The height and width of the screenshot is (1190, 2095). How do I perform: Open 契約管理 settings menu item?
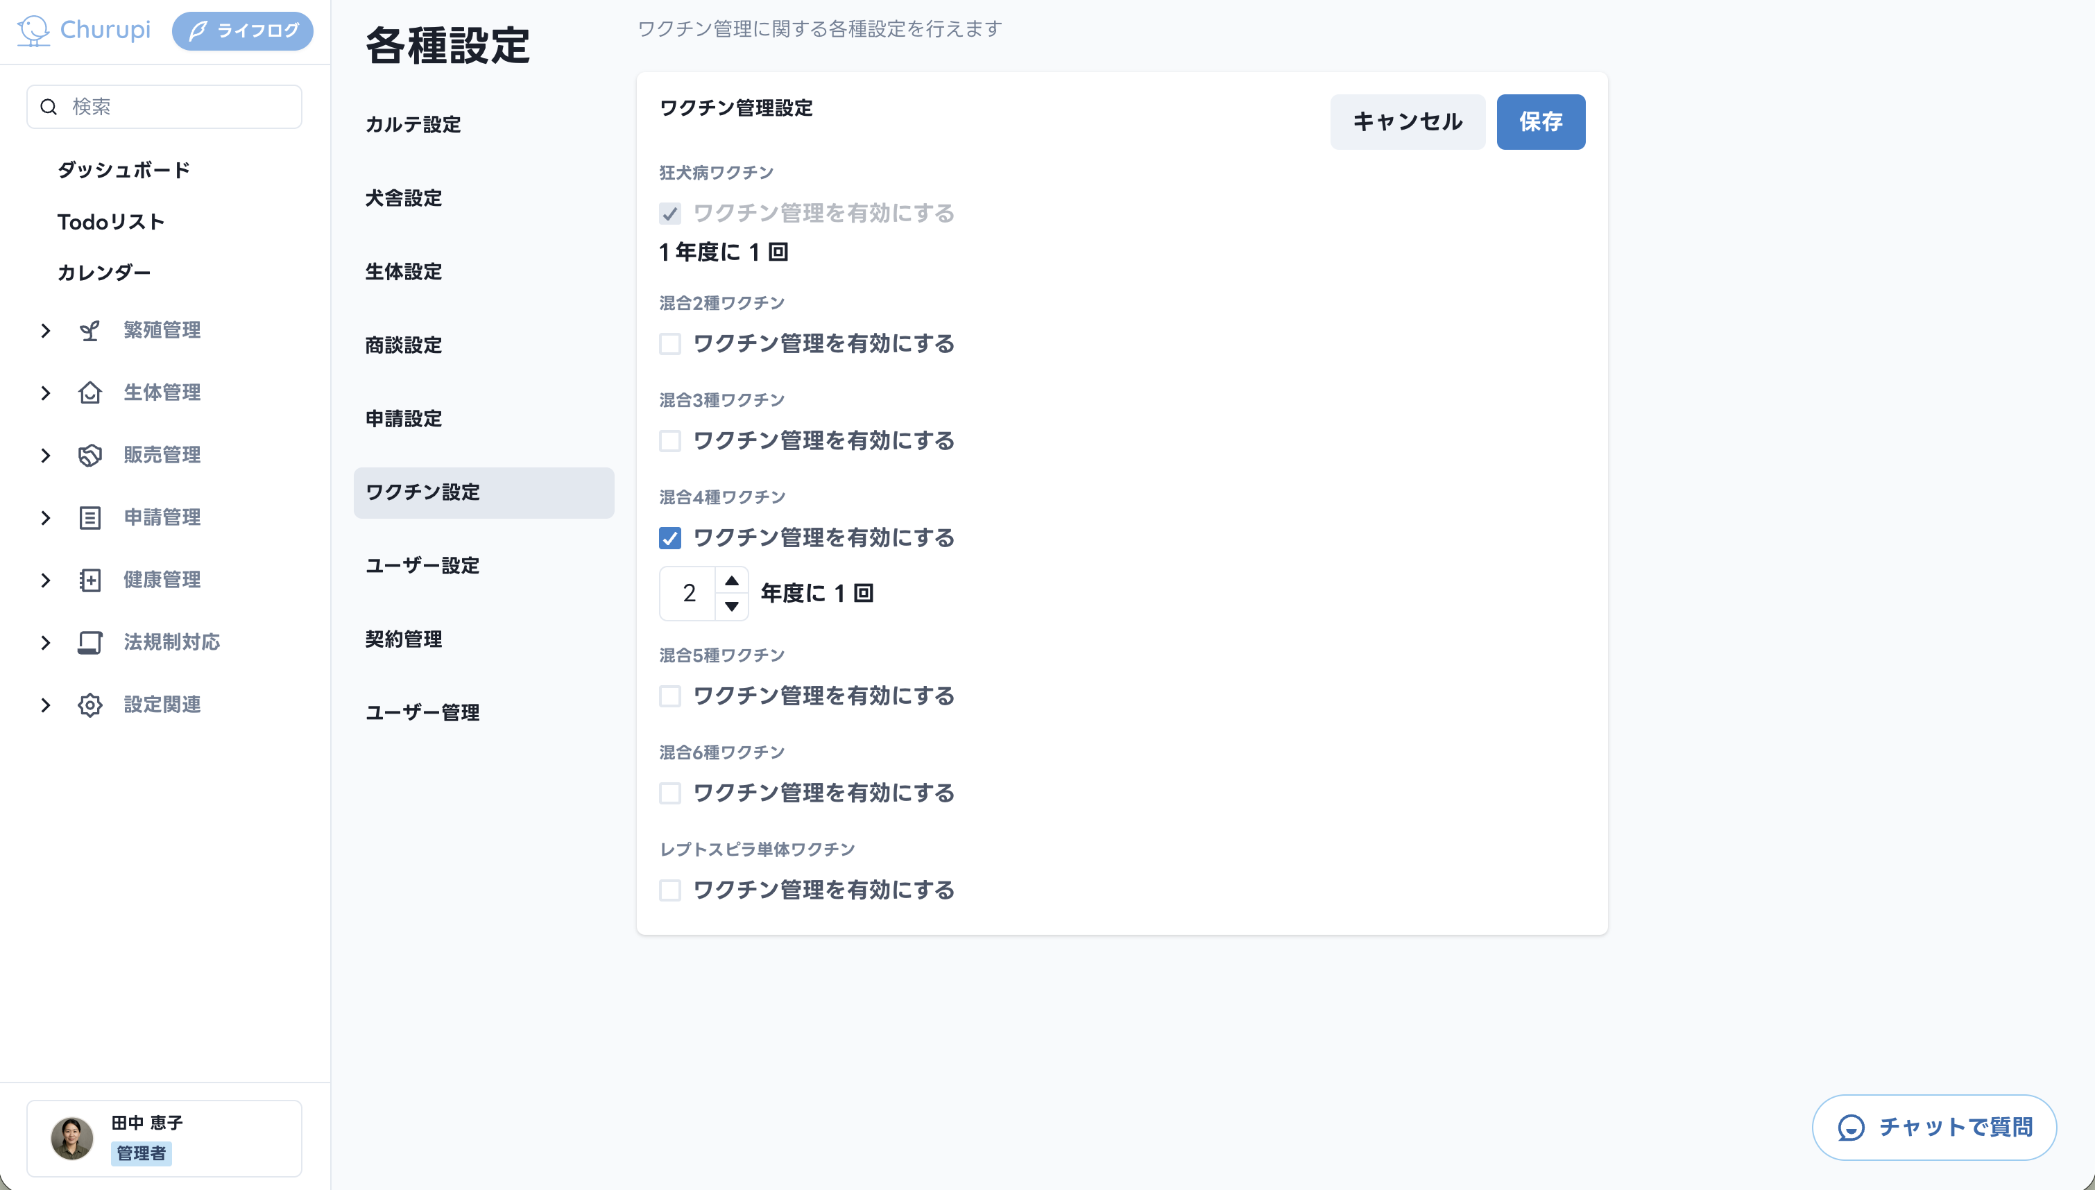pos(484,639)
